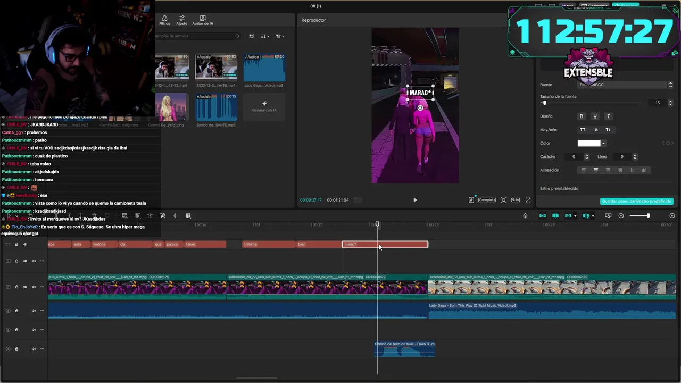This screenshot has height=383, width=681.
Task: Hide the text track with eye icon
Action: [24, 244]
